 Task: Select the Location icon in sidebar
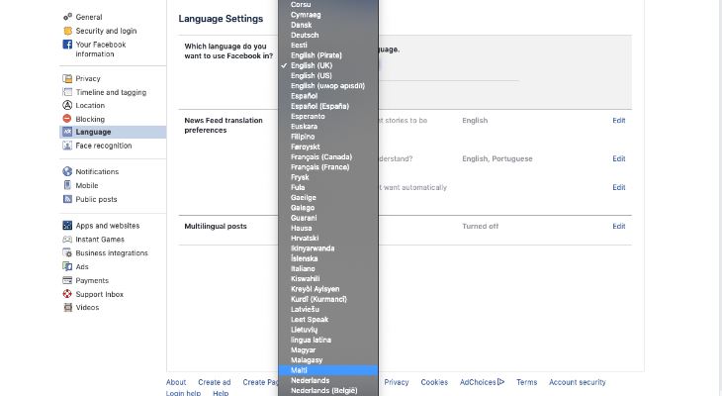(67, 105)
